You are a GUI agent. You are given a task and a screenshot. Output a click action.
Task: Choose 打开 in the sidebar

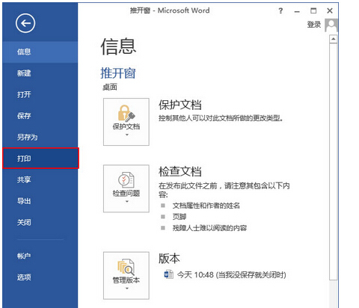40,94
